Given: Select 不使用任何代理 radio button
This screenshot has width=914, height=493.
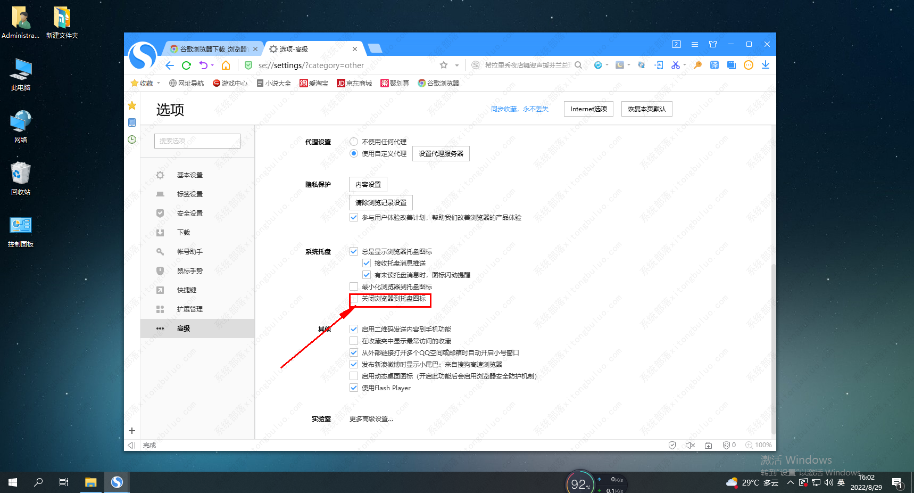Looking at the screenshot, I should (354, 142).
